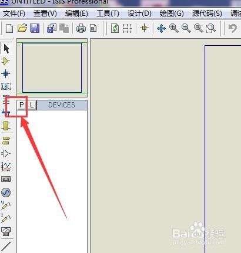The height and width of the screenshot is (253, 241).
Task: Select the Tape Recorder tool
Action: [x=6, y=179]
